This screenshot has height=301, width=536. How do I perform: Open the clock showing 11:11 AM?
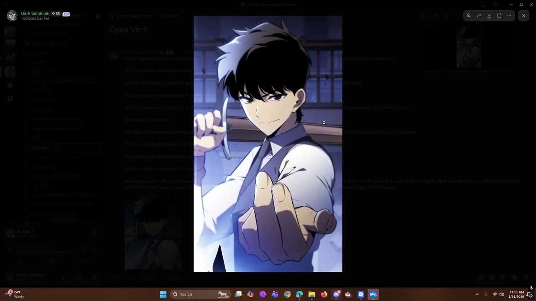517,294
